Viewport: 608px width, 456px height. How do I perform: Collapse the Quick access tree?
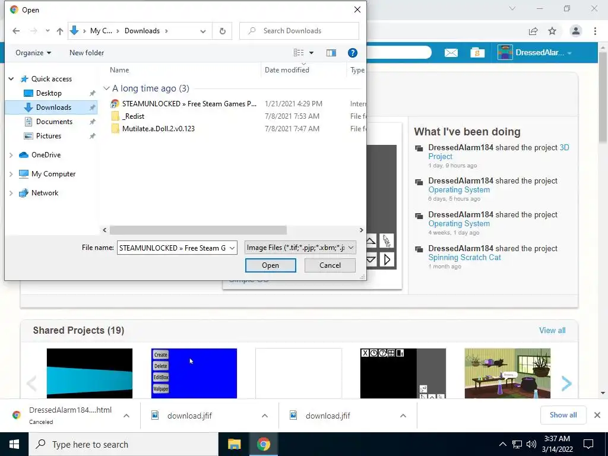[x=11, y=79]
